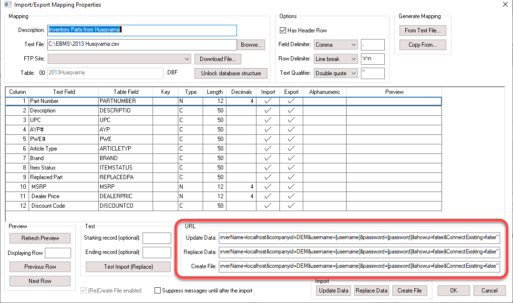
Task: Click the Text File path field
Action: 142,44
